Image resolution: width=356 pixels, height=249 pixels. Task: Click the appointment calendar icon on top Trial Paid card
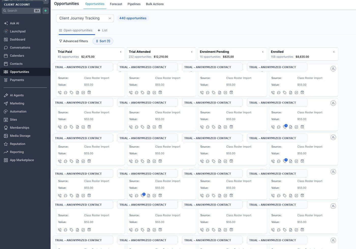coord(89,92)
